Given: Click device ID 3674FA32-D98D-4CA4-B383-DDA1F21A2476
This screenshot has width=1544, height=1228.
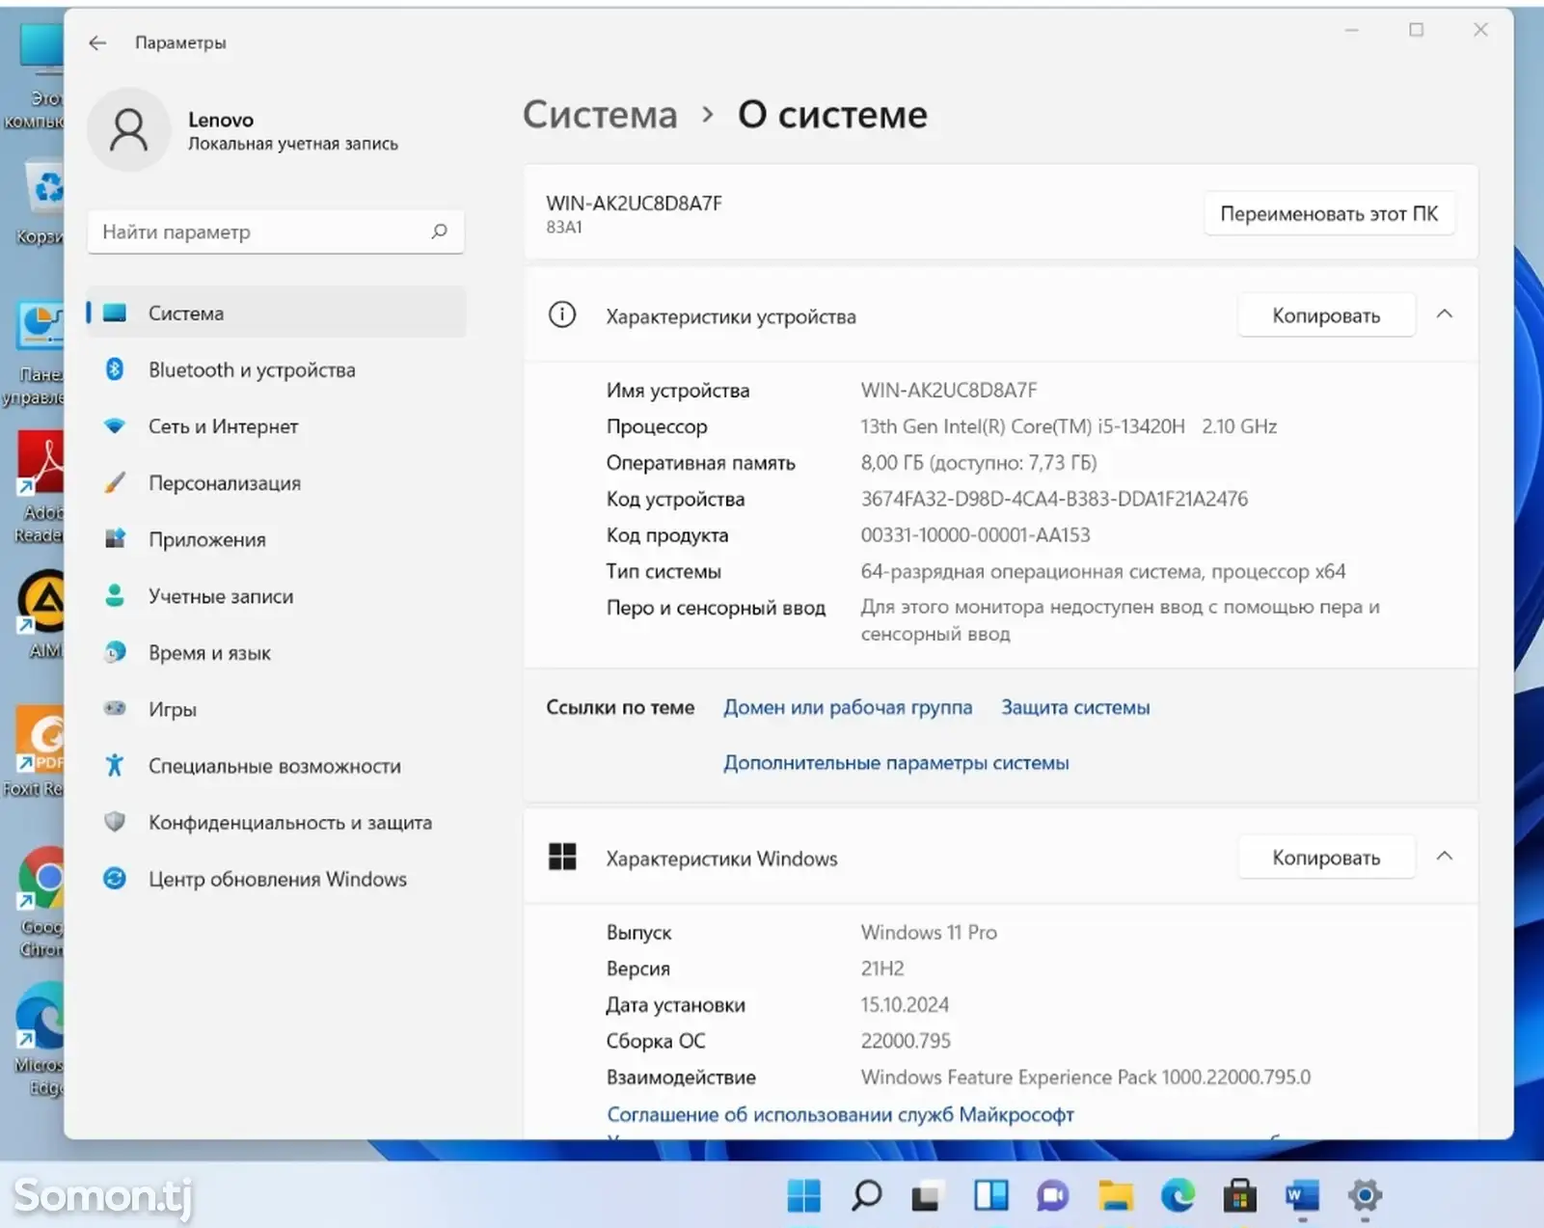Looking at the screenshot, I should coord(1054,499).
